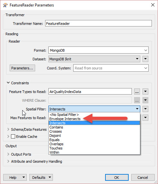The width and height of the screenshot is (158, 184).
Task: Click the ellipsis button beside Feature Types to Read
Action: (x=137, y=92)
